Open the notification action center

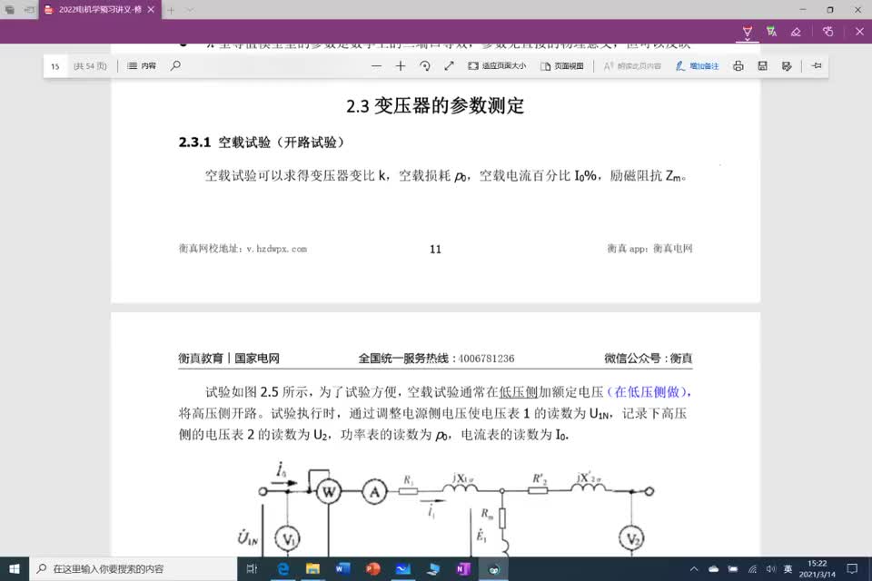coord(852,569)
